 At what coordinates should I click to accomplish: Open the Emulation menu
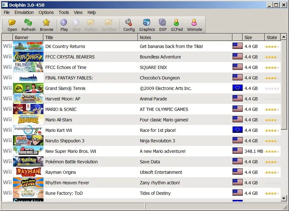(24, 12)
